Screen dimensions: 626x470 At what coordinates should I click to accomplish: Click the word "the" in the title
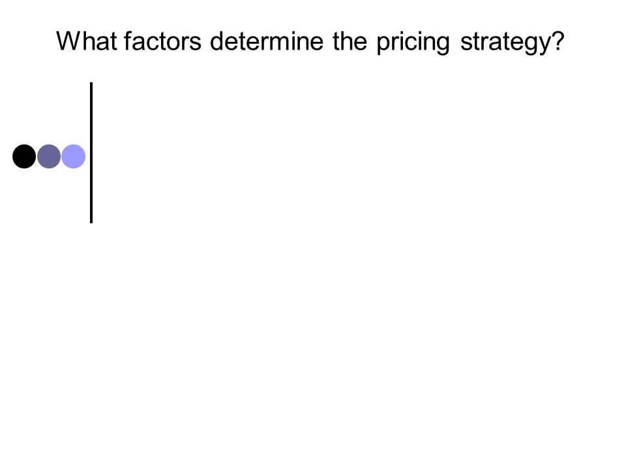click(350, 40)
